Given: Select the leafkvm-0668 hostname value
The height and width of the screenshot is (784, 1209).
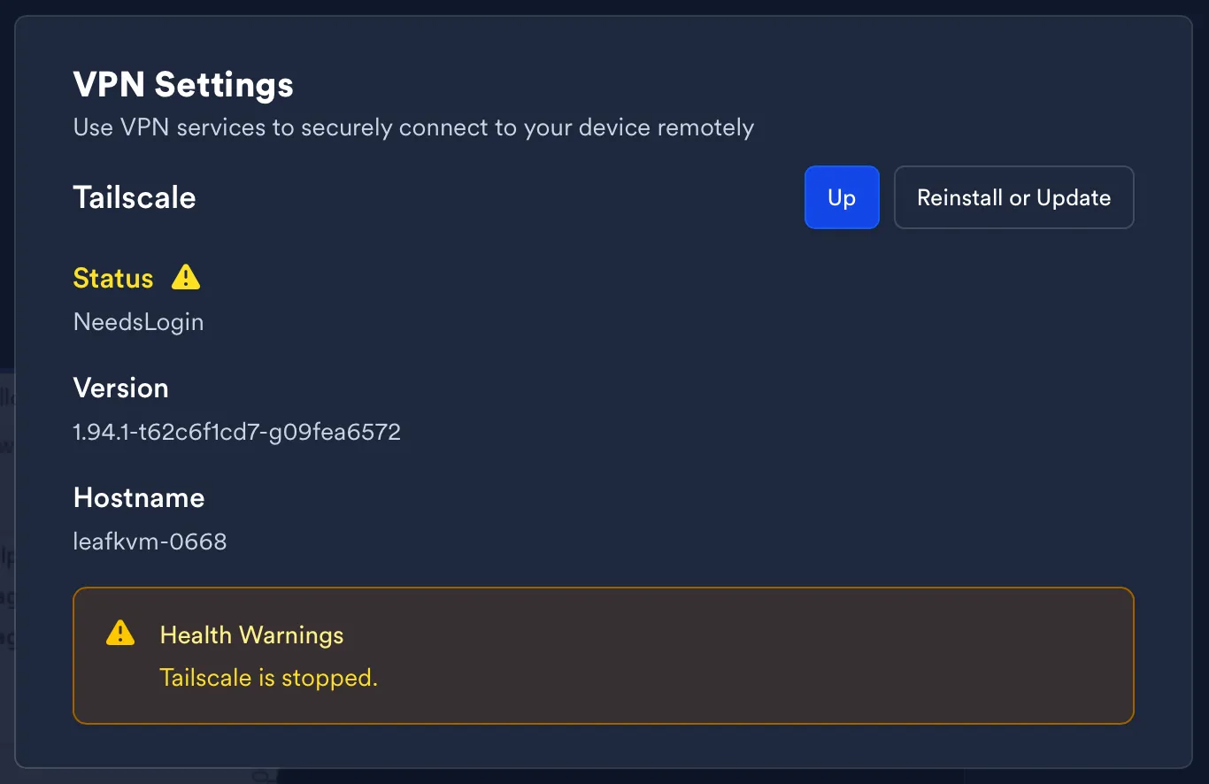Looking at the screenshot, I should [x=150, y=541].
